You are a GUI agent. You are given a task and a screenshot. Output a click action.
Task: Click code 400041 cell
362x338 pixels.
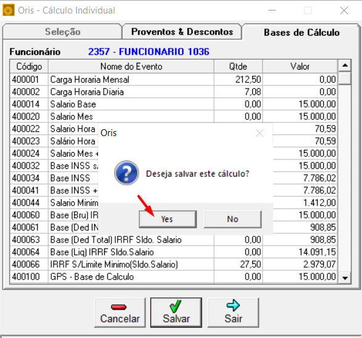(x=29, y=190)
